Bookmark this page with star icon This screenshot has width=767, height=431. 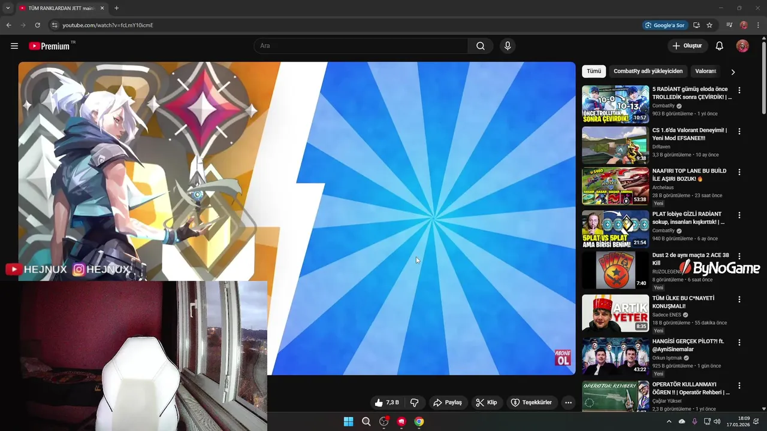tap(709, 25)
